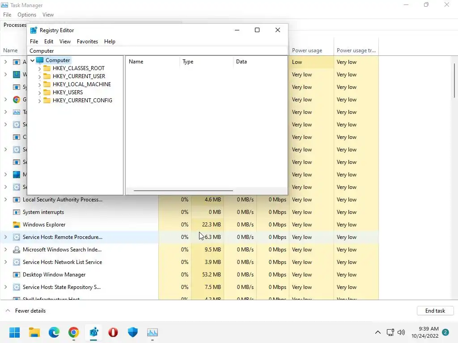The height and width of the screenshot is (343, 458).
Task: Select Computer root node in Registry Editor
Action: tap(58, 60)
